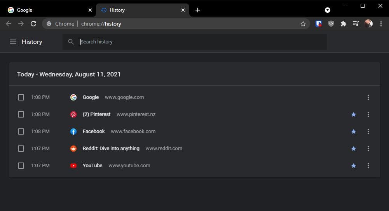
Task: Open the YouTube history link
Action: [x=92, y=166]
